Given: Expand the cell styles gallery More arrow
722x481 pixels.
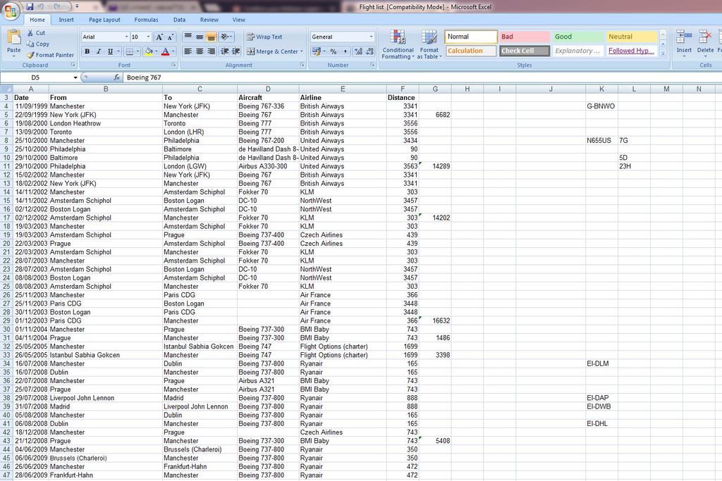Looking at the screenshot, I should pyautogui.click(x=663, y=54).
